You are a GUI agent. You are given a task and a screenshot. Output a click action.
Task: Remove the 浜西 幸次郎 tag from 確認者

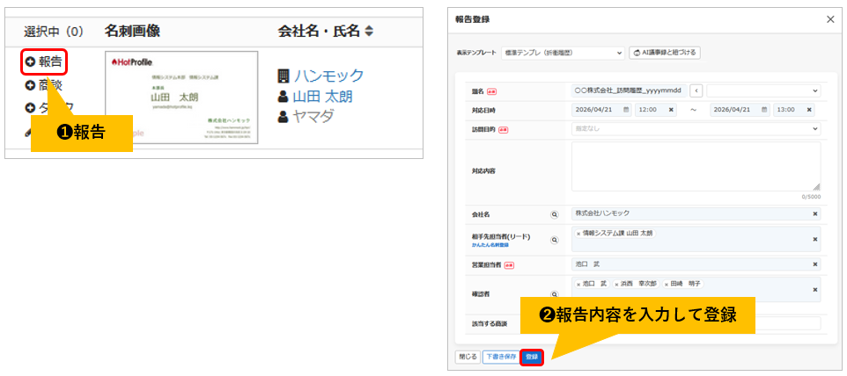tap(616, 285)
